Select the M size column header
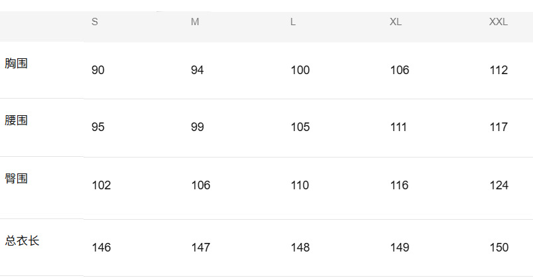This screenshot has width=533, height=278. (x=195, y=22)
